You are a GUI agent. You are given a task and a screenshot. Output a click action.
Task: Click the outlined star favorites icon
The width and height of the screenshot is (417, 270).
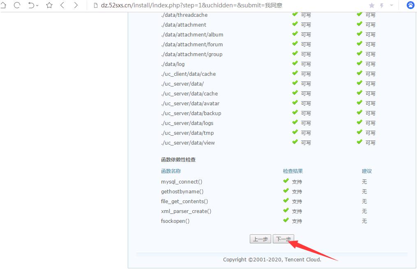pyautogui.click(x=49, y=5)
